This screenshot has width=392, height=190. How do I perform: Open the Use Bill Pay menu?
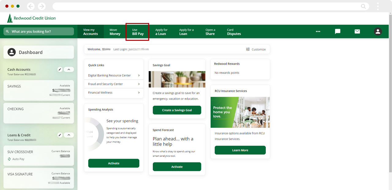(138, 32)
